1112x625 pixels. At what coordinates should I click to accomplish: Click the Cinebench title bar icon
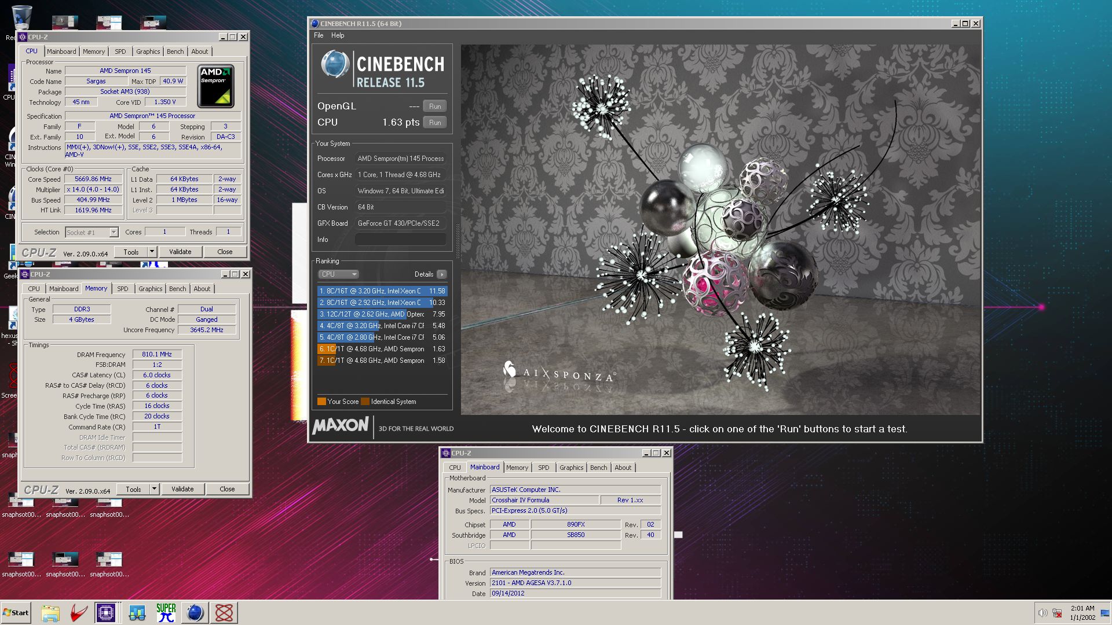click(315, 24)
